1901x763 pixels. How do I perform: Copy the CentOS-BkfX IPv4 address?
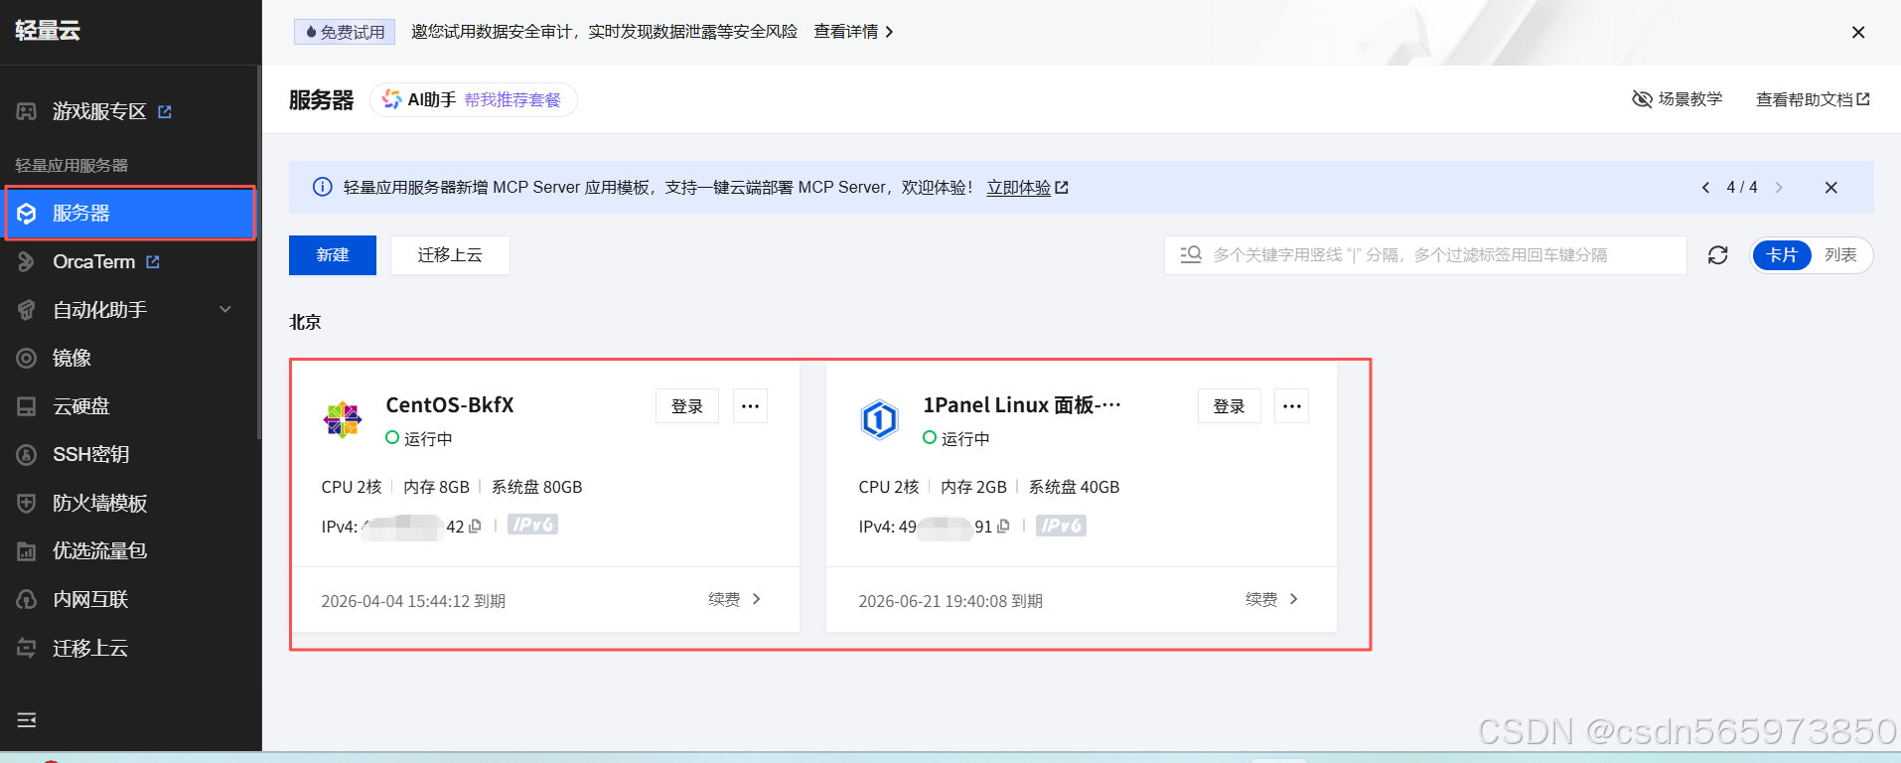tap(476, 526)
